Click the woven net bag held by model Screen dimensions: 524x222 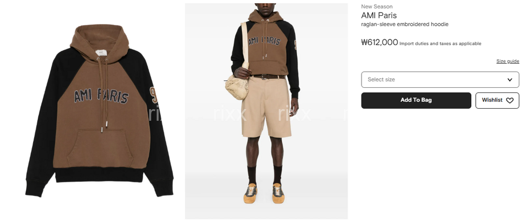coord(237,87)
